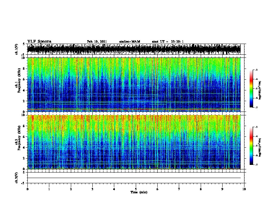
Task: Click the "-7" tick on ch.2 colorbar
Action: [256, 165]
